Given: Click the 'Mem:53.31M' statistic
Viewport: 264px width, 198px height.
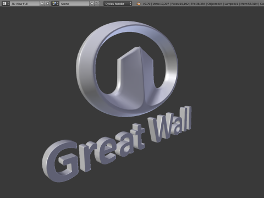Looking at the screenshot, I should point(249,4).
